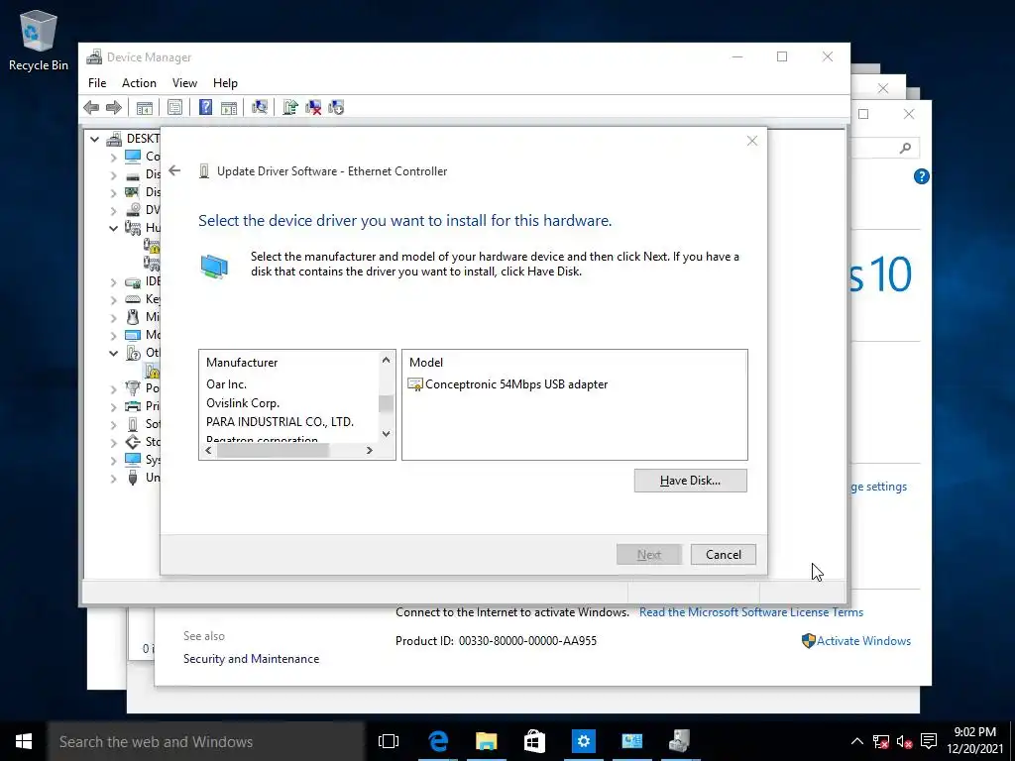Click the Scan for hardware changes icon
Image resolution: width=1015 pixels, height=761 pixels.
click(x=260, y=107)
